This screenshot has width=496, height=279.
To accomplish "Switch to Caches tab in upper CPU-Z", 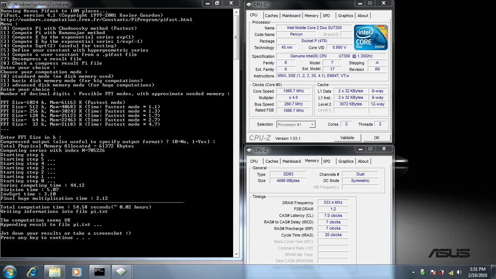I will click(x=272, y=16).
